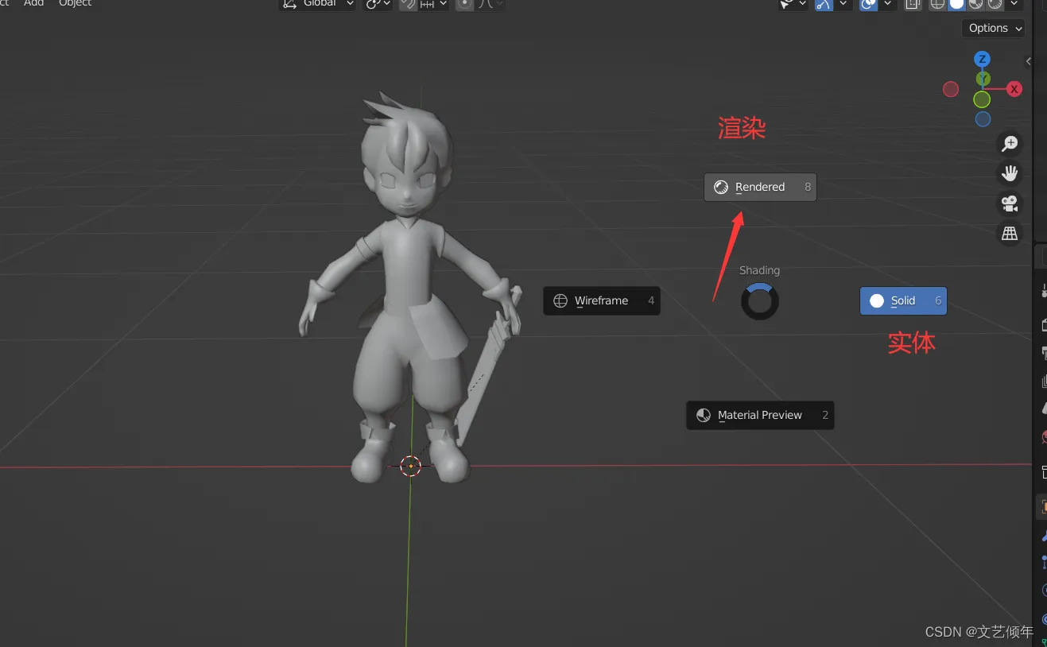Open the shading options dropdown arrow
Screen dimensions: 1047x647
pyautogui.click(x=1014, y=4)
